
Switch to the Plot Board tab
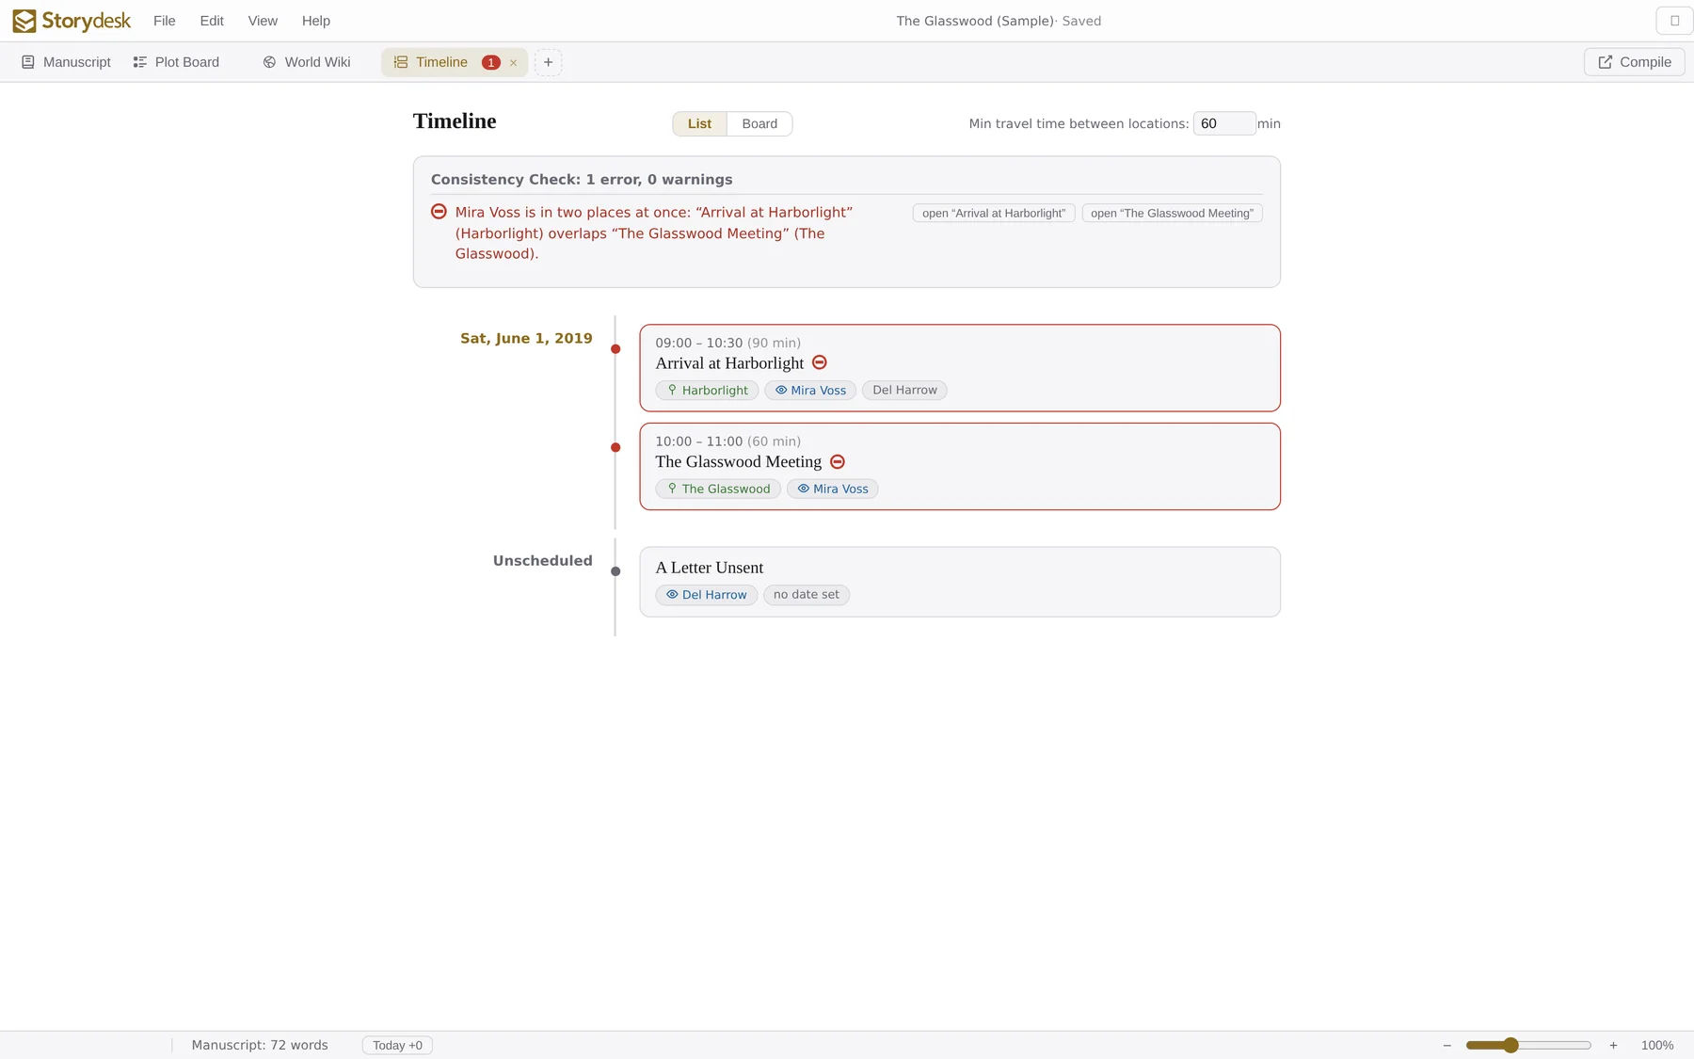click(x=176, y=62)
